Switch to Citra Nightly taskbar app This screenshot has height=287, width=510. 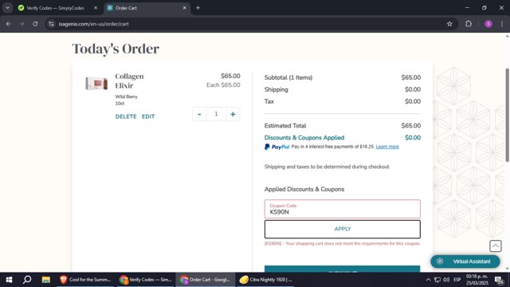[x=265, y=280]
